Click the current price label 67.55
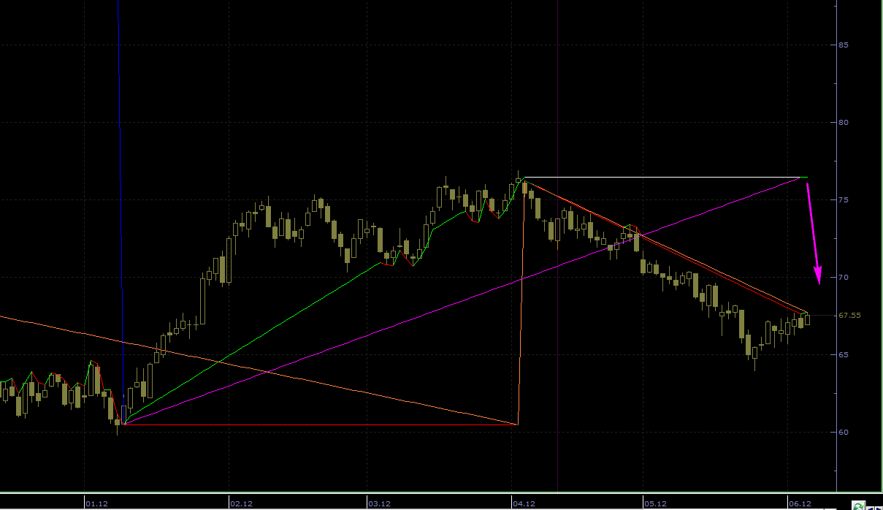Screen dimensions: 883x510 tap(849, 316)
